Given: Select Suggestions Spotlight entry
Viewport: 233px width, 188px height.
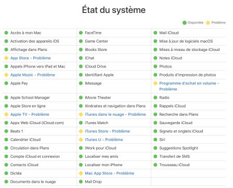Looking at the screenshot, I should click(179, 148).
